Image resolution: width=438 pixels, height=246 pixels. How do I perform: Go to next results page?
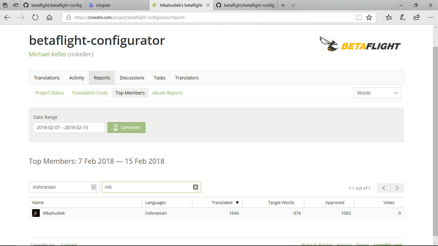point(397,188)
